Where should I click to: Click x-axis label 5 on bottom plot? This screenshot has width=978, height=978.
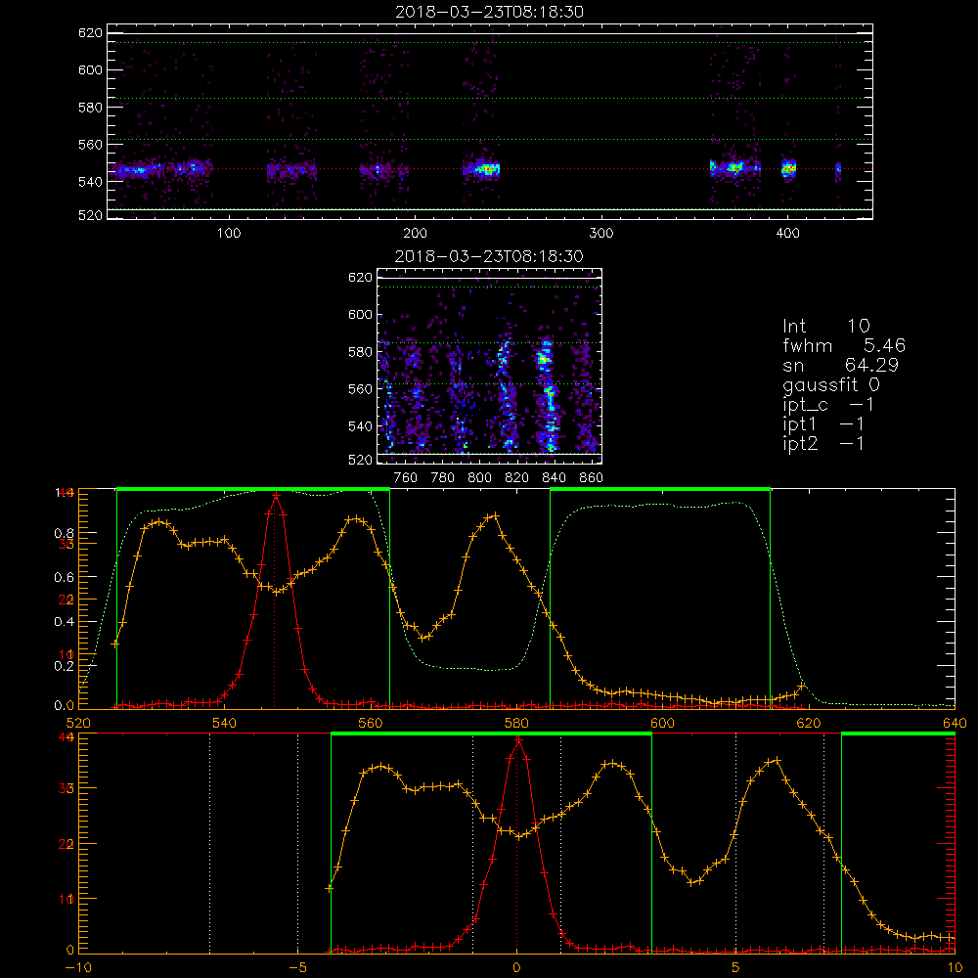736,967
